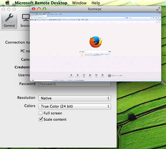The width and height of the screenshot is (166, 149).
Task: Open the Microsoft Remote Desktop app menu
Action: coord(41,3)
